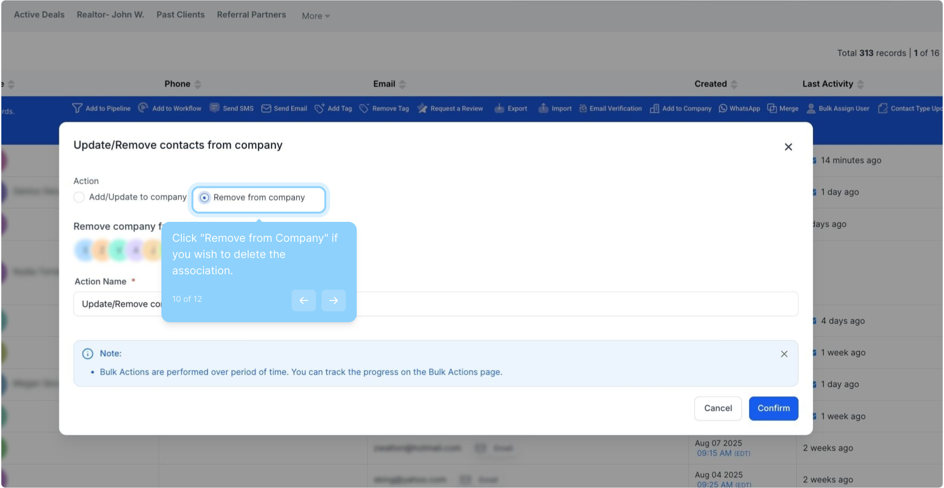Screen dimensions: 944x488
Task: Open the Referral Partners tab
Action: point(251,14)
